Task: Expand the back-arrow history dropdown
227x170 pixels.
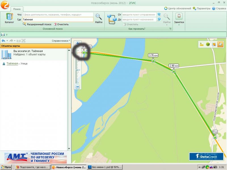Action: (7, 41)
